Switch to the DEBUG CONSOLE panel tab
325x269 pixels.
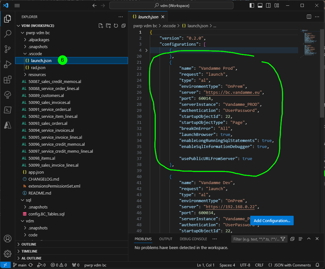(x=193, y=239)
